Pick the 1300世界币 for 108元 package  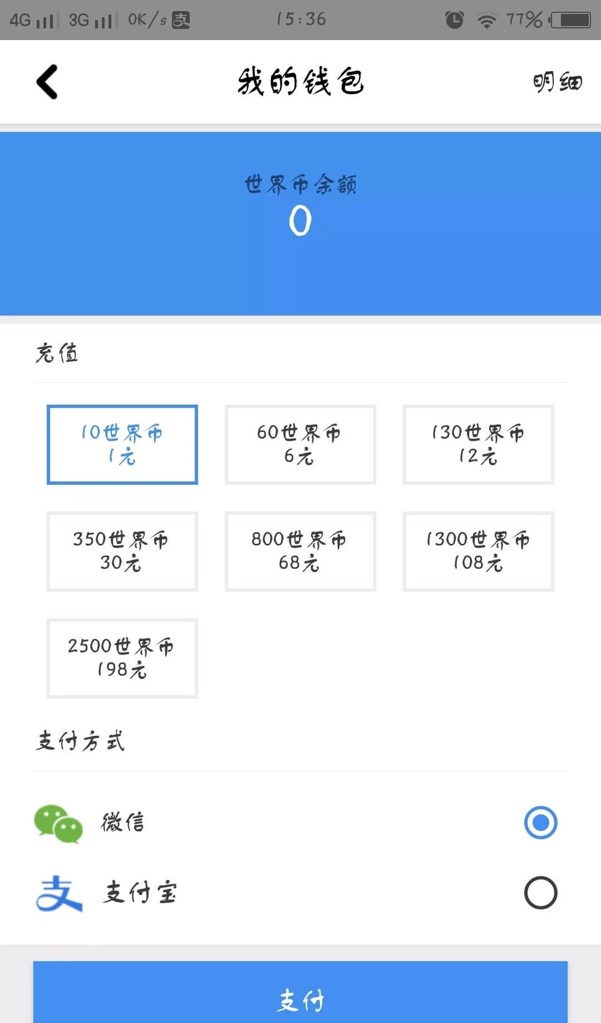point(479,551)
